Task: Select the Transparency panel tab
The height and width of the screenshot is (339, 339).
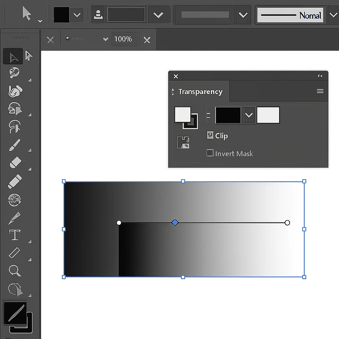Action: click(200, 92)
